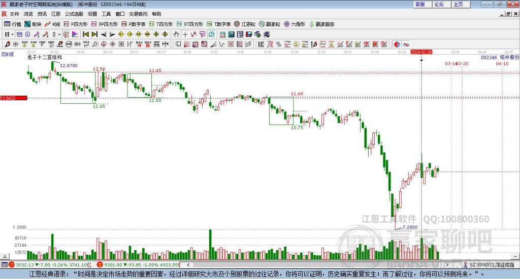Click the status bar table icon
This screenshot has height=279, width=520.
[4, 265]
